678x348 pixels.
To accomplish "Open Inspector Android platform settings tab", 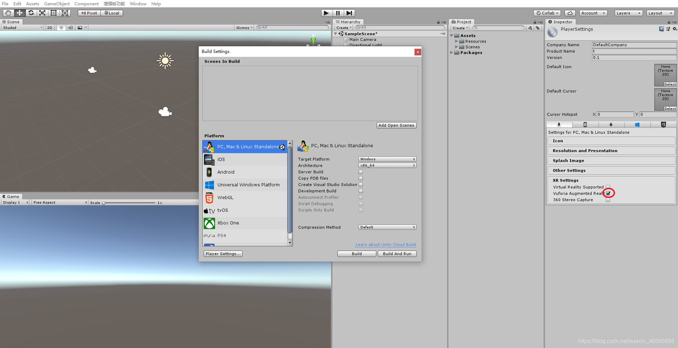I will [x=611, y=125].
